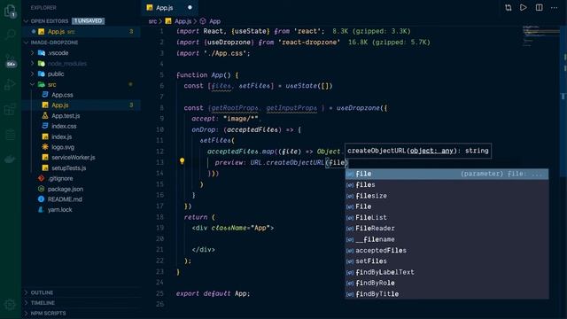Open the Manage gear icon
This screenshot has width=567, height=319.
click(x=10, y=305)
